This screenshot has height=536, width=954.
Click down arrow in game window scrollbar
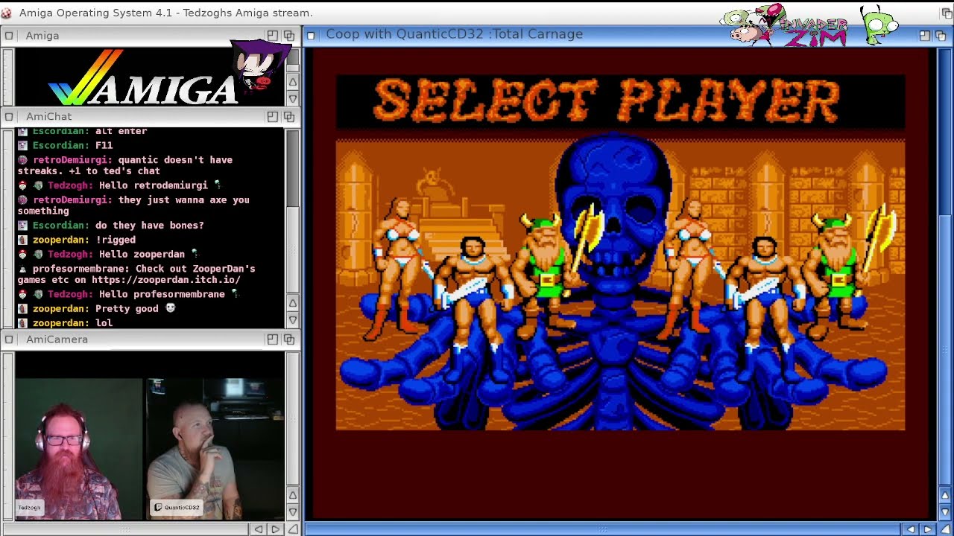click(945, 512)
